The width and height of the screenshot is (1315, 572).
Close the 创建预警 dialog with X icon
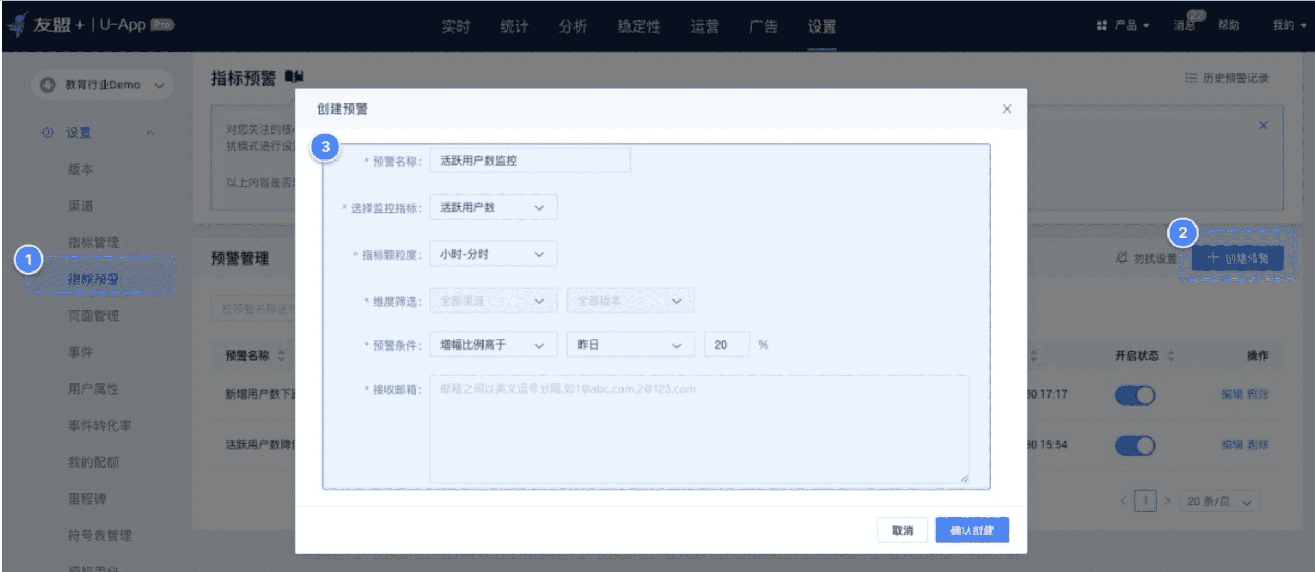click(1006, 109)
